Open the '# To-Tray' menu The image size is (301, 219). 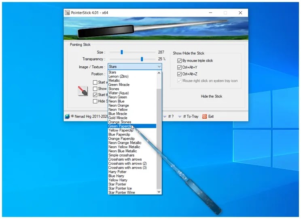pyautogui.click(x=188, y=116)
